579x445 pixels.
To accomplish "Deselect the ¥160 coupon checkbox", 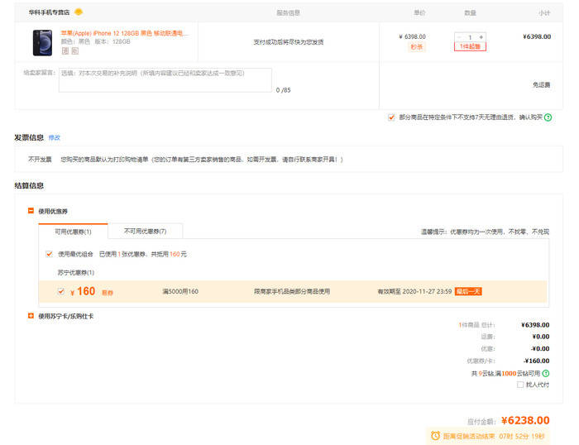I will click(x=60, y=291).
